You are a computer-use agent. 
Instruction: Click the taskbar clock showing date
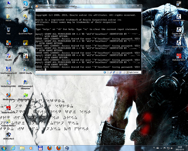(x=180, y=148)
